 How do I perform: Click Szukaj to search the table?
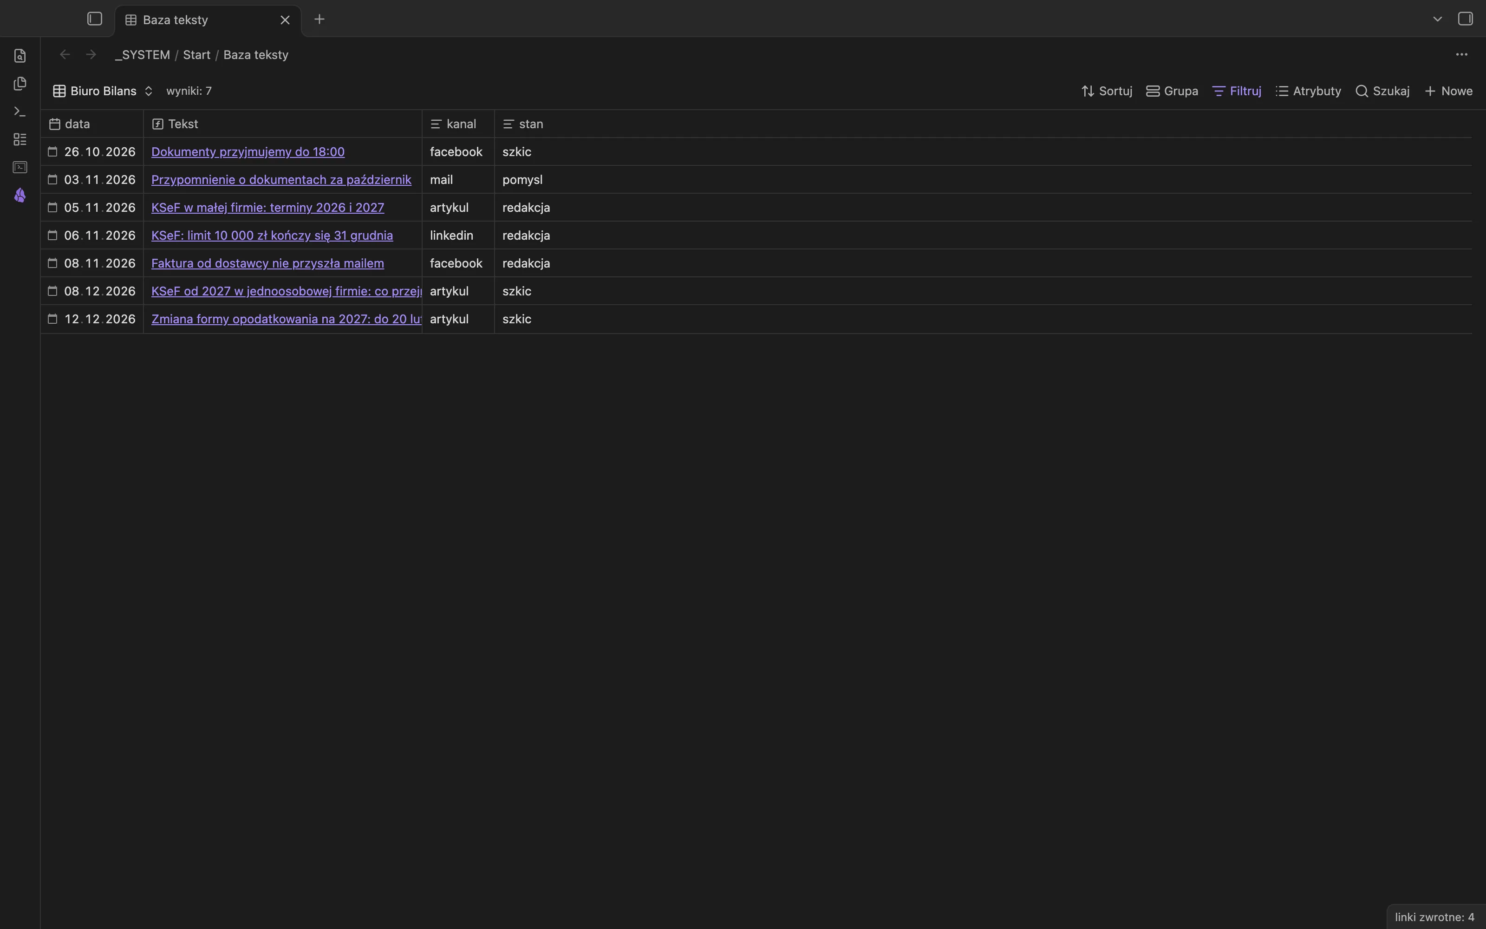point(1382,91)
